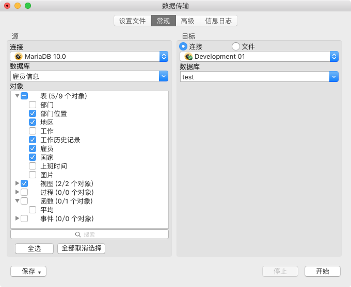Check the 工作 table checkbox
Screen dimensions: 351x287
tap(33, 131)
